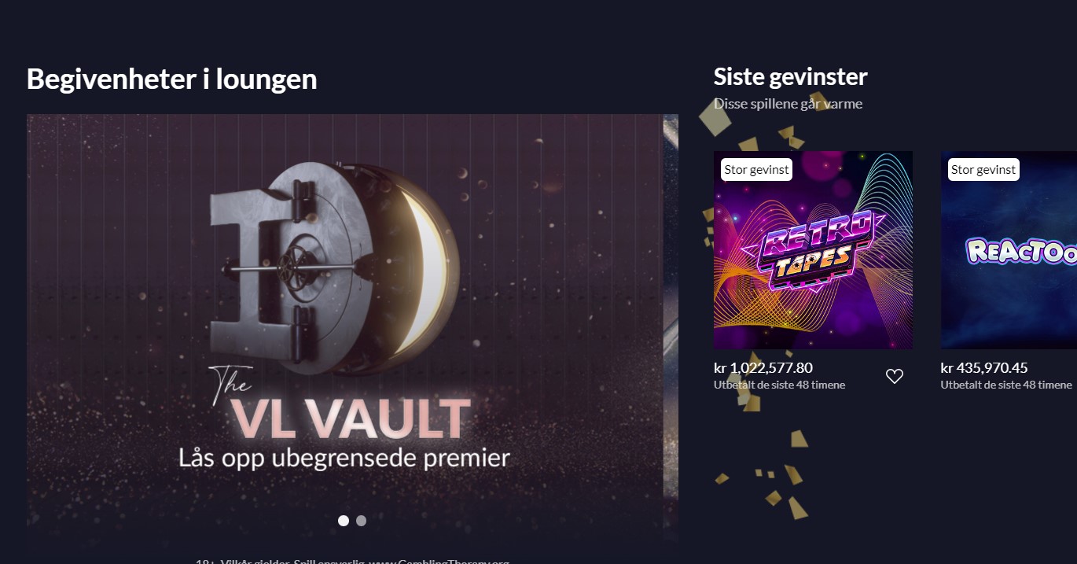Click the kr 1,022,577.80 payout amount
This screenshot has height=564, width=1077.
click(763, 368)
